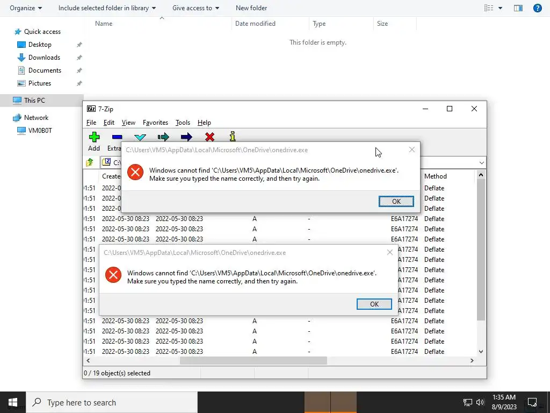Open the 7-Zip Favorites menu

point(155,123)
